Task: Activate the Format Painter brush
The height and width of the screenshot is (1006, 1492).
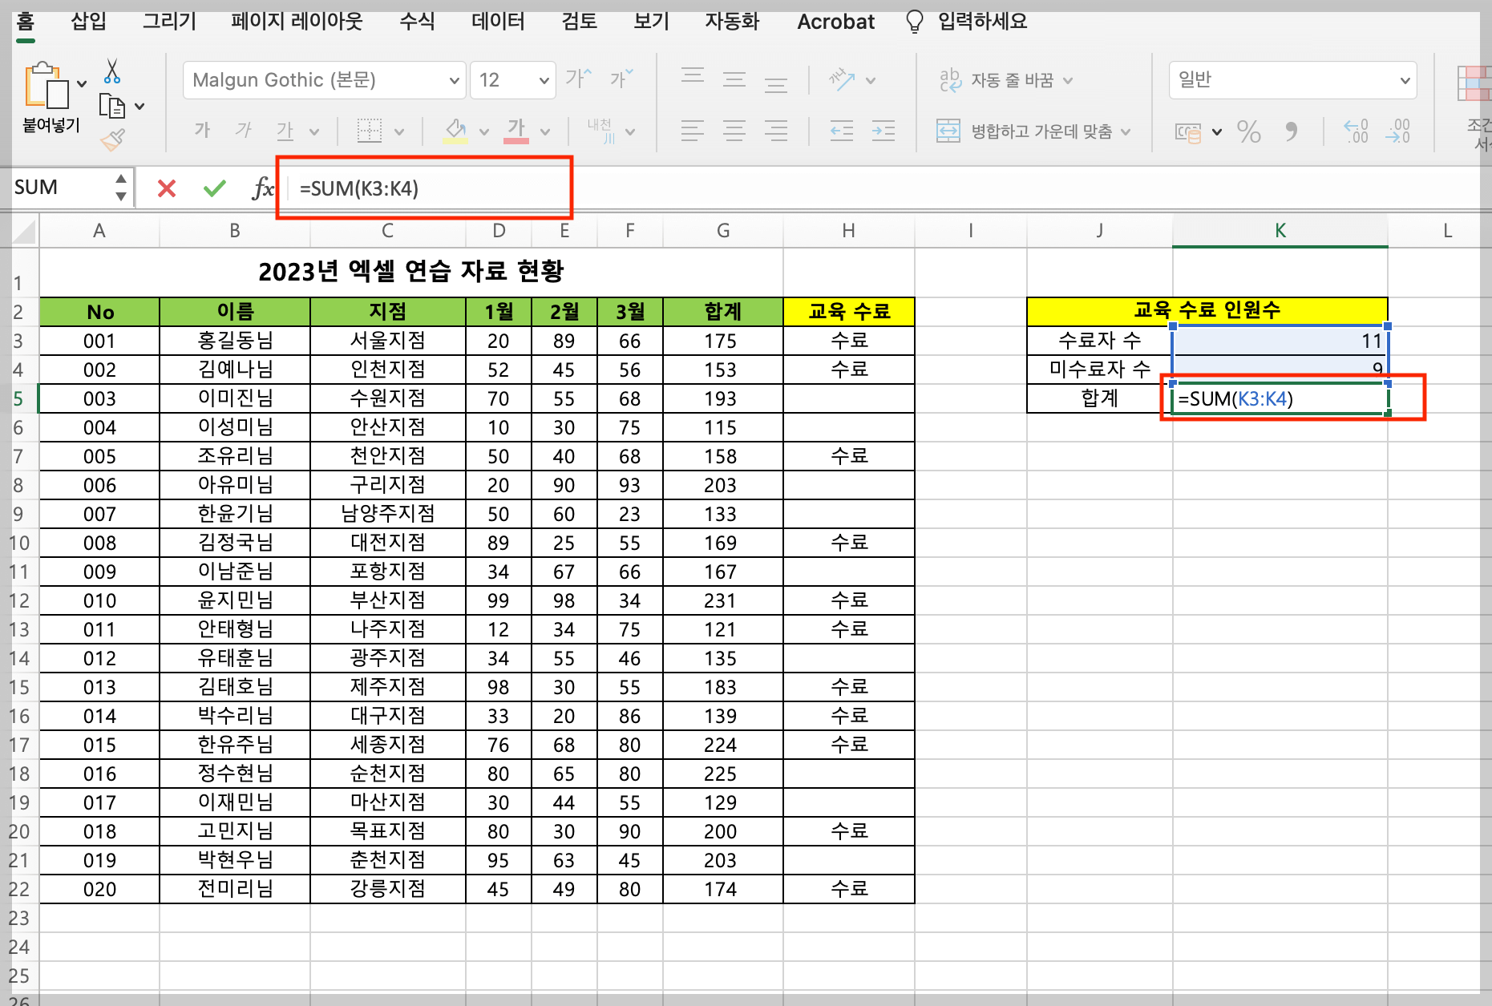Action: point(112,138)
